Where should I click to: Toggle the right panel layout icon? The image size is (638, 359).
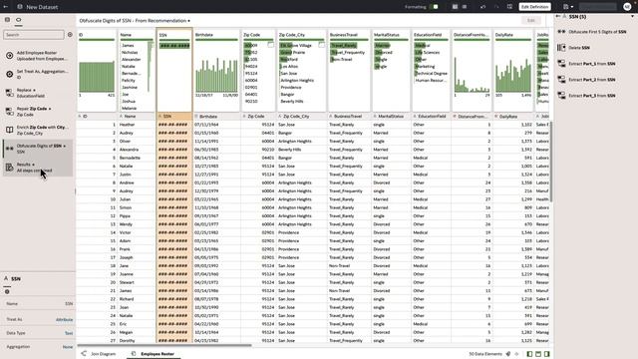pyautogui.click(x=547, y=354)
